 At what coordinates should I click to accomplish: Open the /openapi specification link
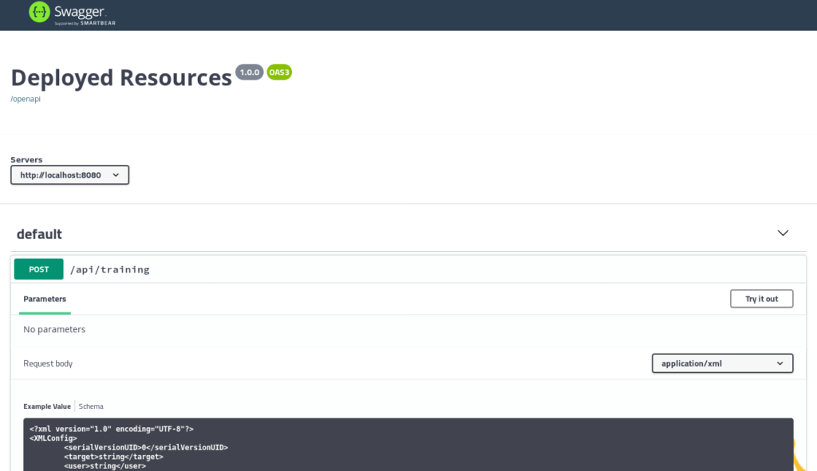click(x=25, y=98)
